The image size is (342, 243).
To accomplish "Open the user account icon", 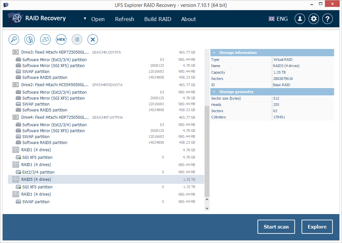I will pyautogui.click(x=300, y=19).
